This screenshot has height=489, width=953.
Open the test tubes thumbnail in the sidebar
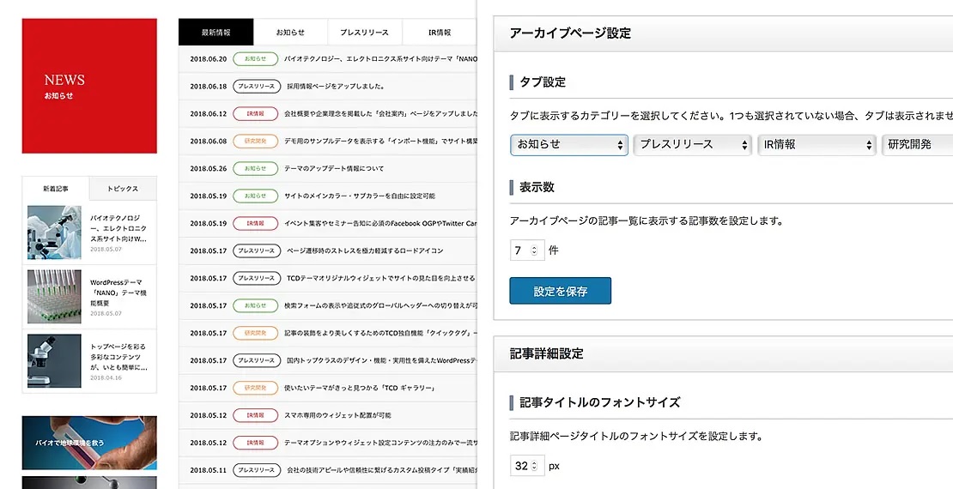54,296
